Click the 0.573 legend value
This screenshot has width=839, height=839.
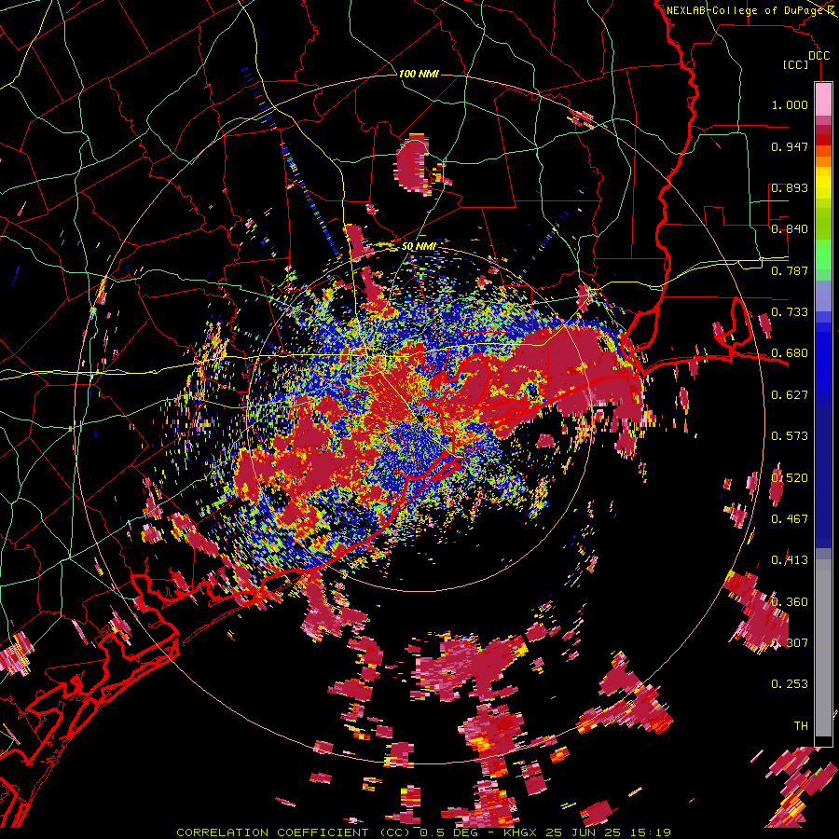tap(790, 436)
